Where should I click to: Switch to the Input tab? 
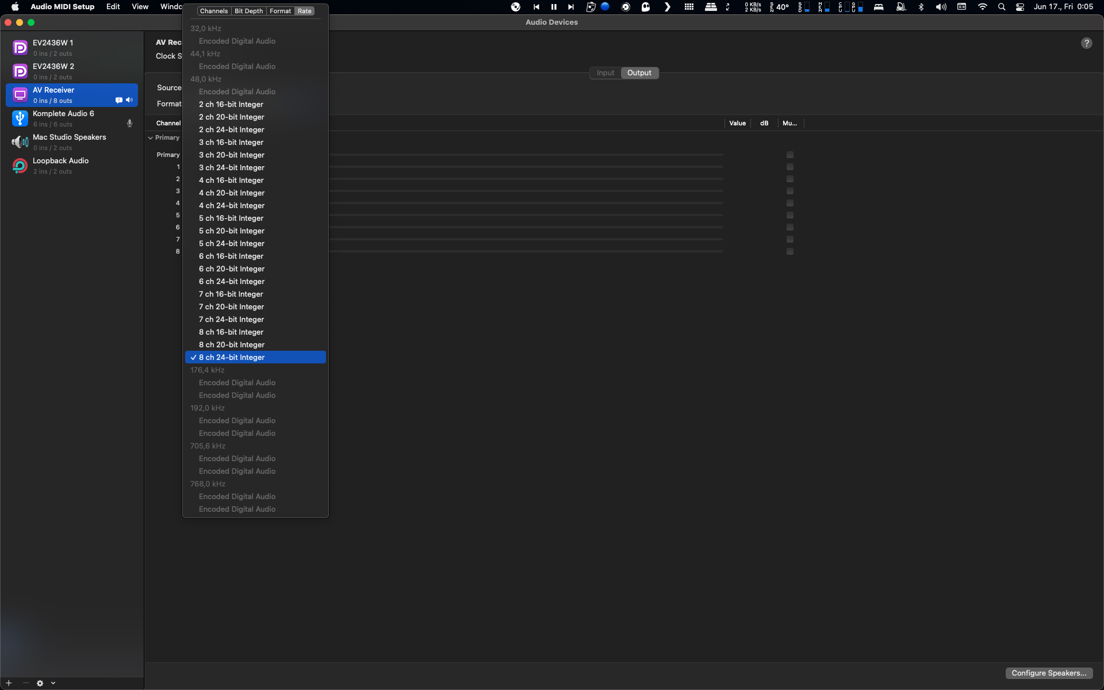click(x=605, y=73)
